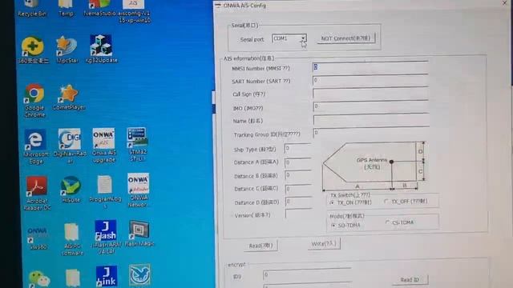513x288 pixels.
Task: Launch CometPlayer desktop shortcut
Action: 69,98
